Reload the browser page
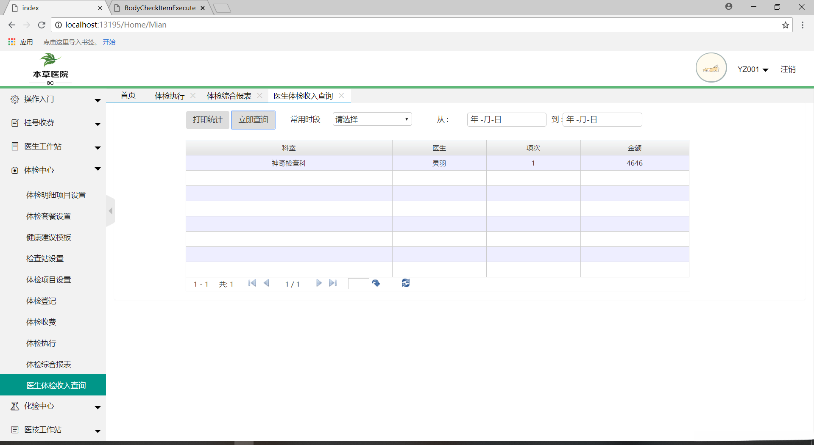 pos(42,25)
